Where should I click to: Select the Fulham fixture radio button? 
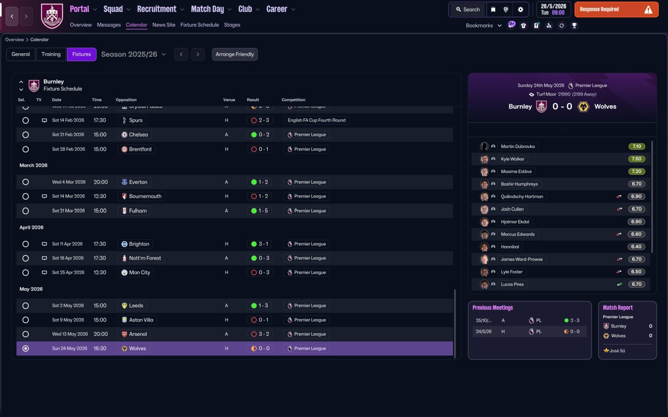(26, 211)
